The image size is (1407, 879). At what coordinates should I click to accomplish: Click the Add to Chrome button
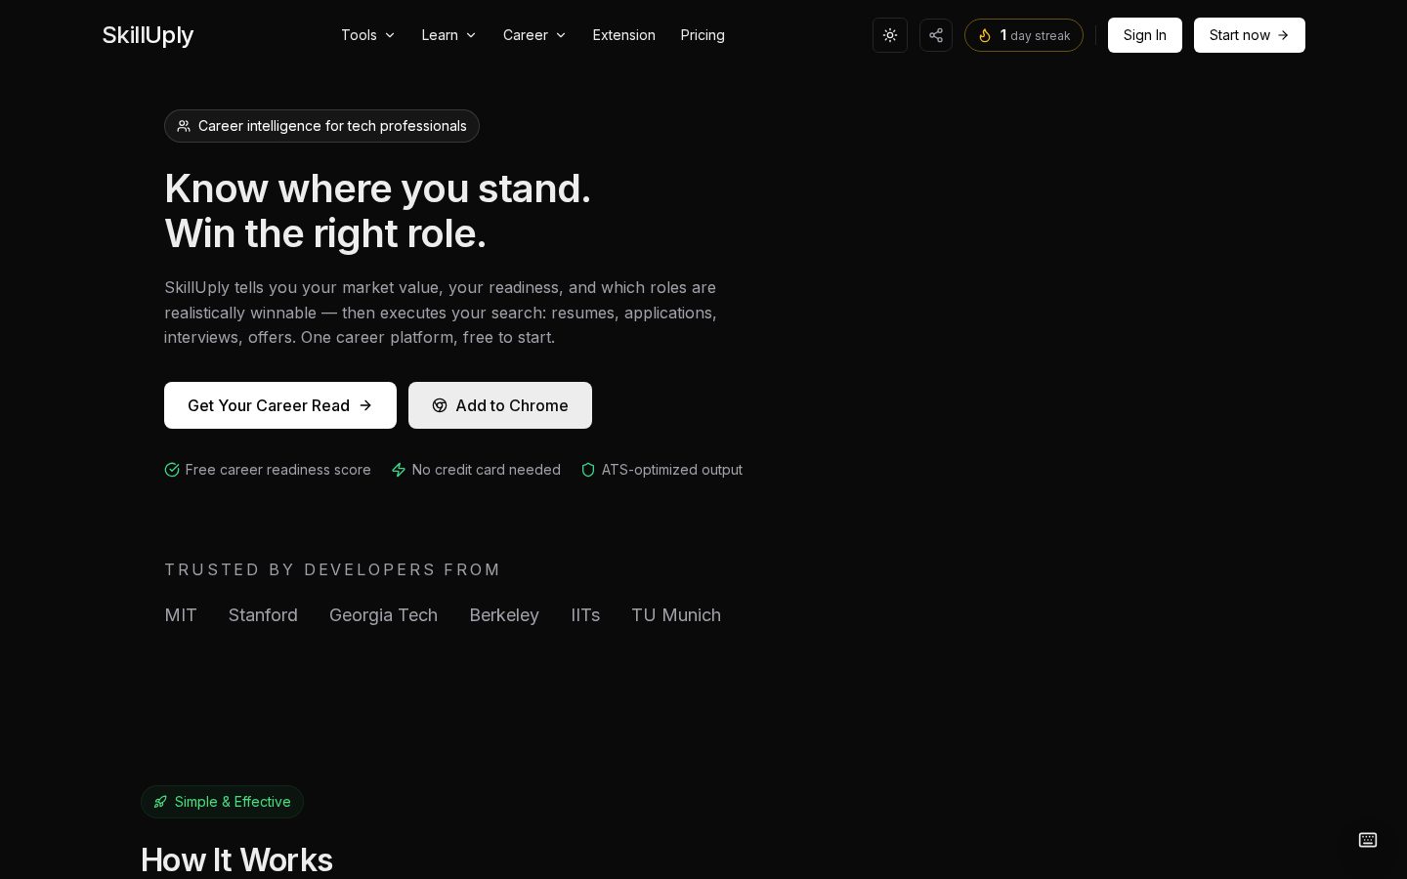[500, 405]
